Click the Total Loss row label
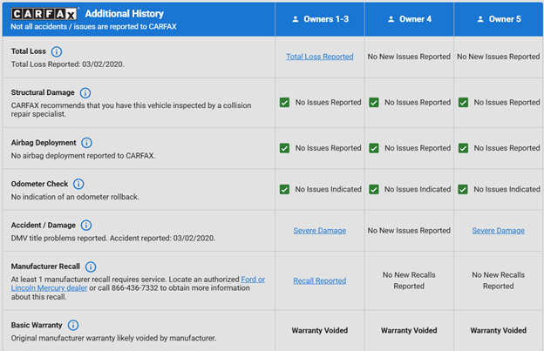 [29, 51]
